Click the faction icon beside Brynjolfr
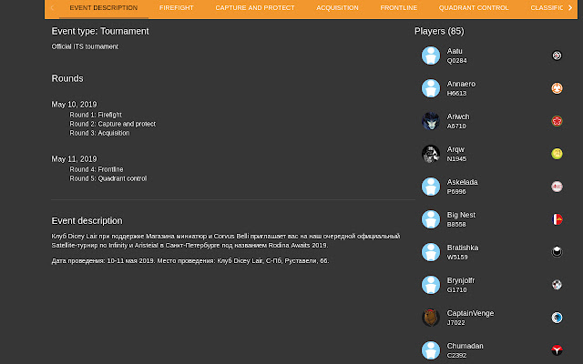 coord(557,285)
